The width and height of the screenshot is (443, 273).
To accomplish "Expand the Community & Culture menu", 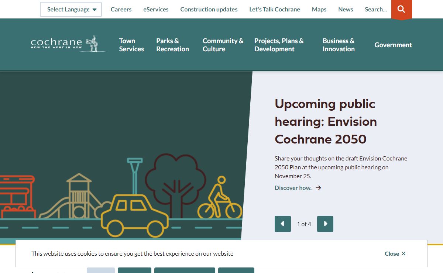I will point(223,45).
